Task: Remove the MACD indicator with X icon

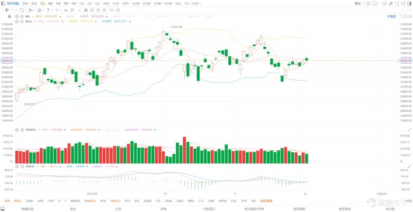Action: point(22,167)
